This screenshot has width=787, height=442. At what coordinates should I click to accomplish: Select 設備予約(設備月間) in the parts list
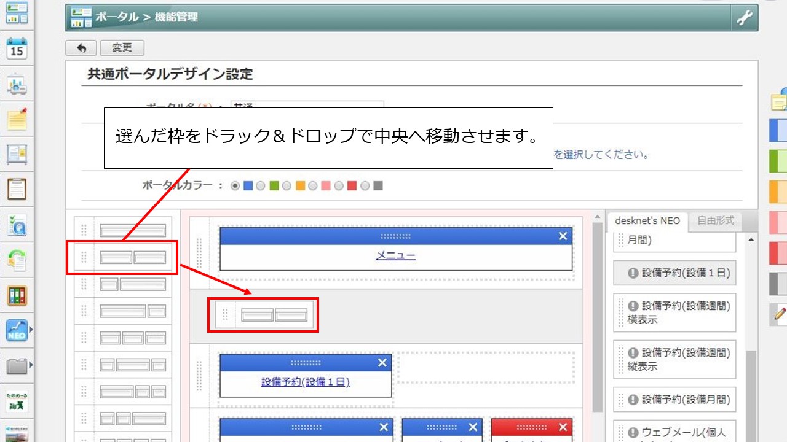pyautogui.click(x=674, y=400)
